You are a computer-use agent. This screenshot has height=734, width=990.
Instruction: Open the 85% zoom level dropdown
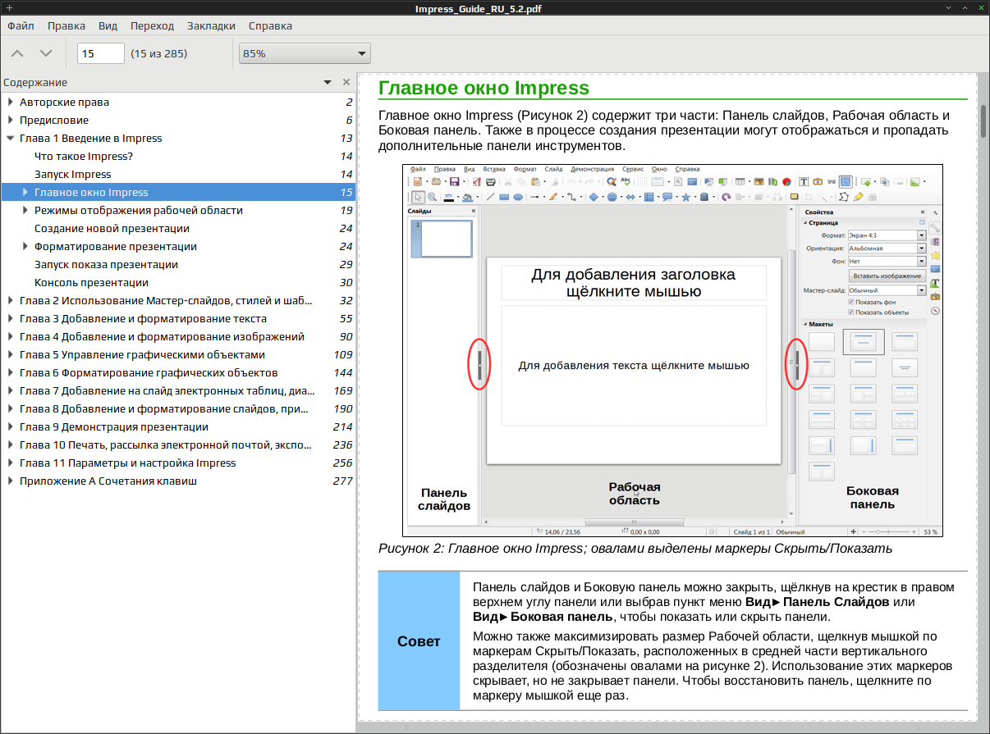click(305, 53)
